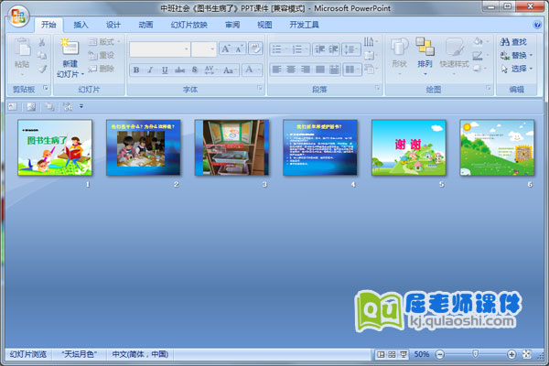
Task: Click the Shape Outline pen icon
Action: click(479, 55)
